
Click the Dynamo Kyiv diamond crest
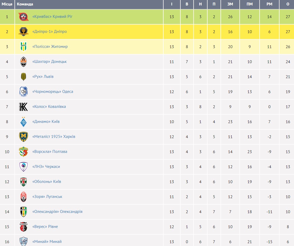pos(23,122)
